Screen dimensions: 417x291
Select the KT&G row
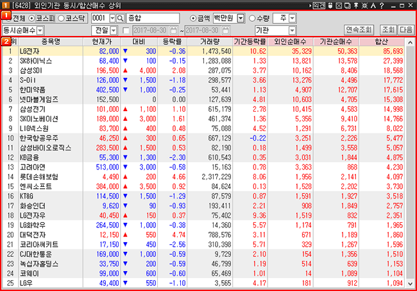click(203, 196)
